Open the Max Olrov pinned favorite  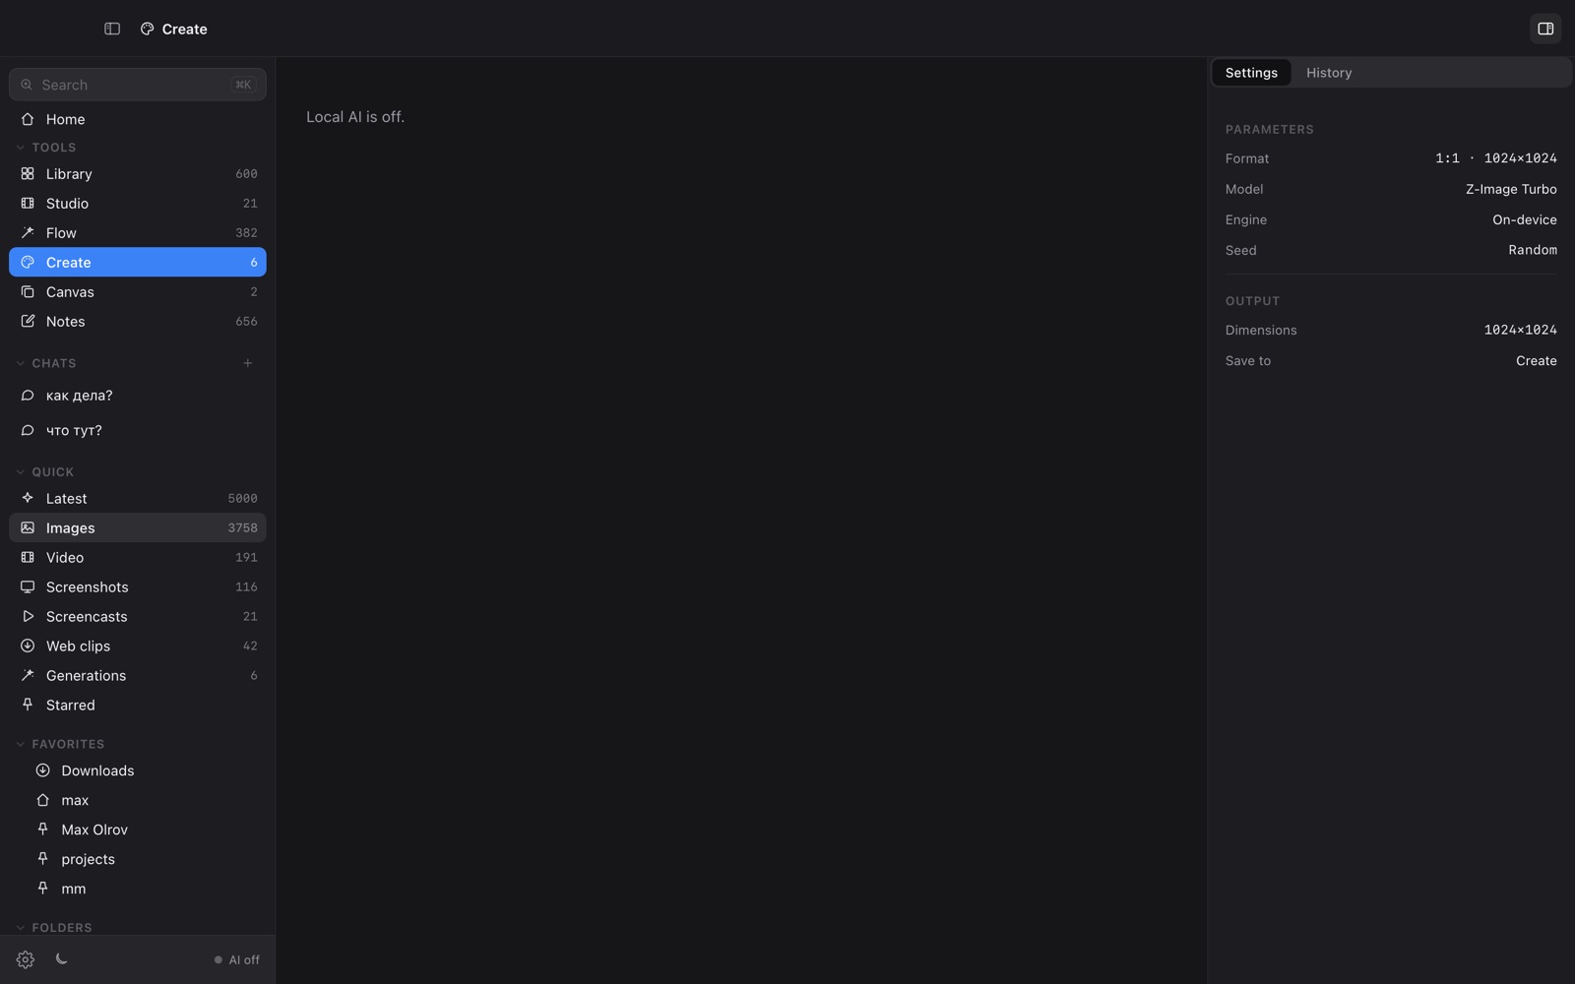[138, 830]
